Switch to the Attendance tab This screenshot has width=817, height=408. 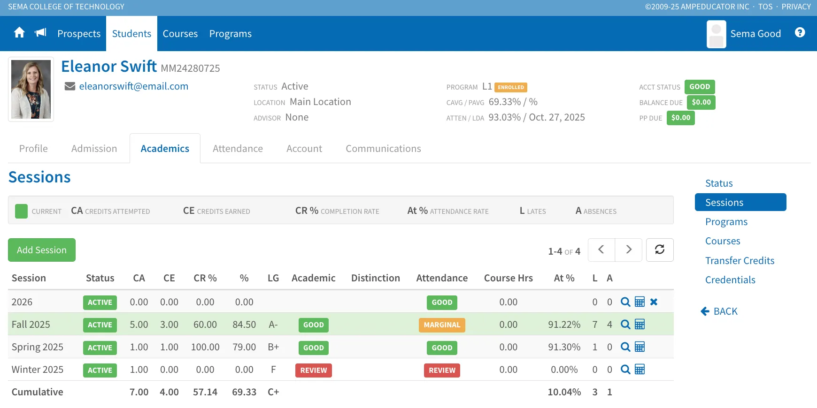click(238, 149)
